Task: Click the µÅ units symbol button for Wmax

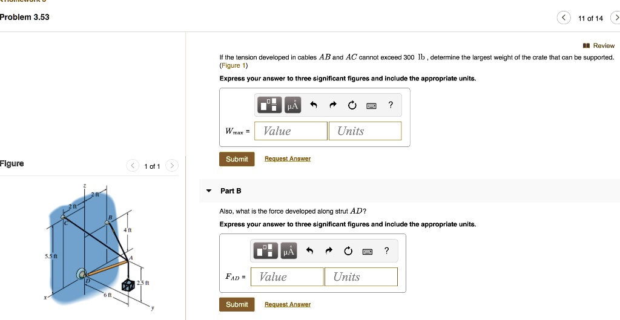Action: pos(292,105)
